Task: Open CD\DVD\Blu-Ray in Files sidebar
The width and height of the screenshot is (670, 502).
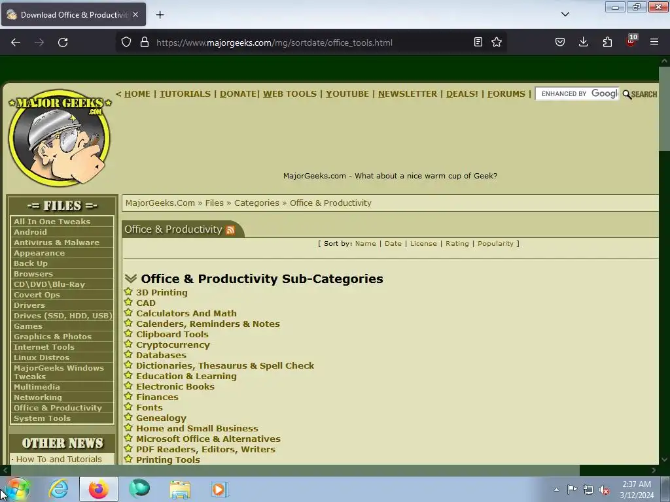Action: pyautogui.click(x=49, y=284)
